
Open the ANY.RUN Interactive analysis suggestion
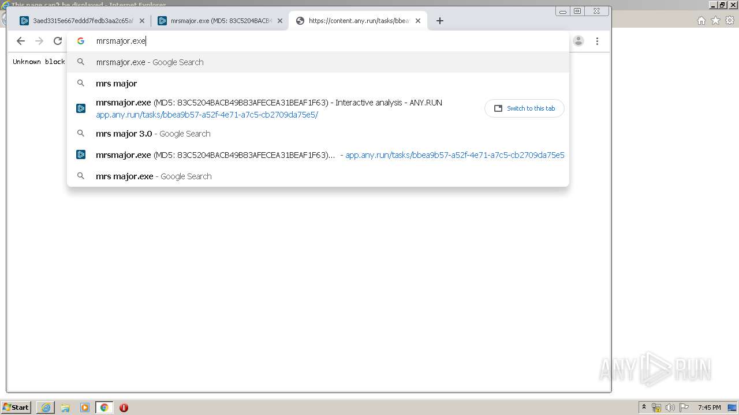point(318,108)
